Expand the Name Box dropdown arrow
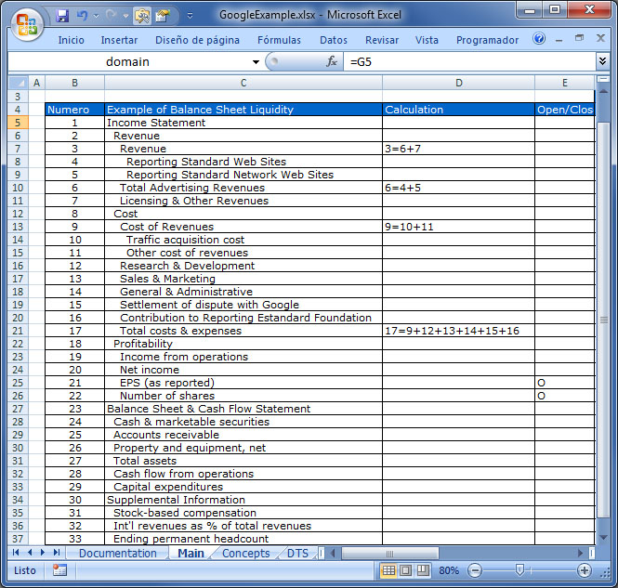This screenshot has width=618, height=588. coord(256,62)
